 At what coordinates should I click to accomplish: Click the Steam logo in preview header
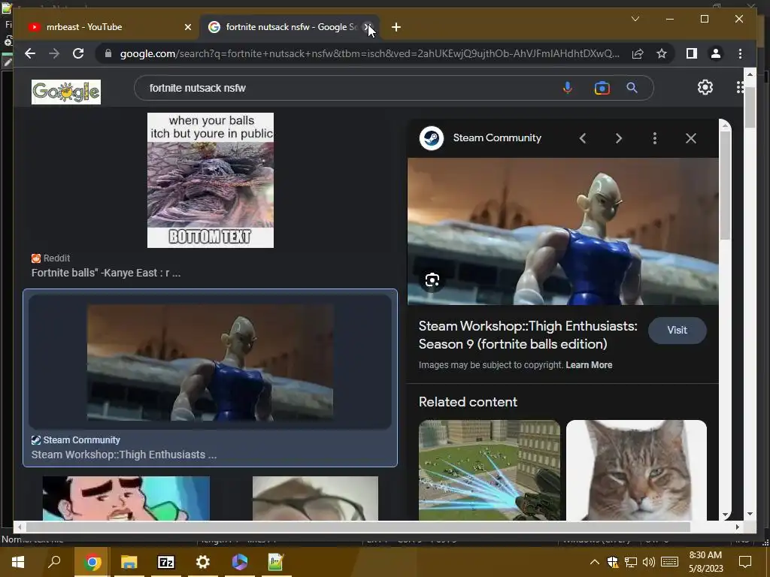[432, 138]
